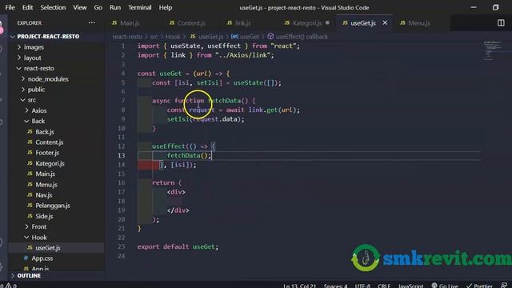Open the Terminal menu
The image size is (512, 288).
[139, 7]
